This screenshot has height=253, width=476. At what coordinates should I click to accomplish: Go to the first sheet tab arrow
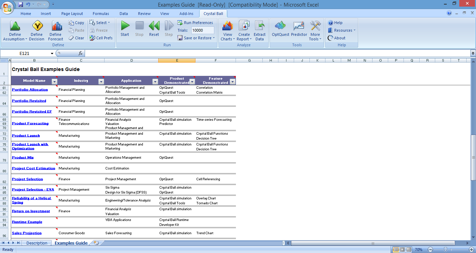3,243
